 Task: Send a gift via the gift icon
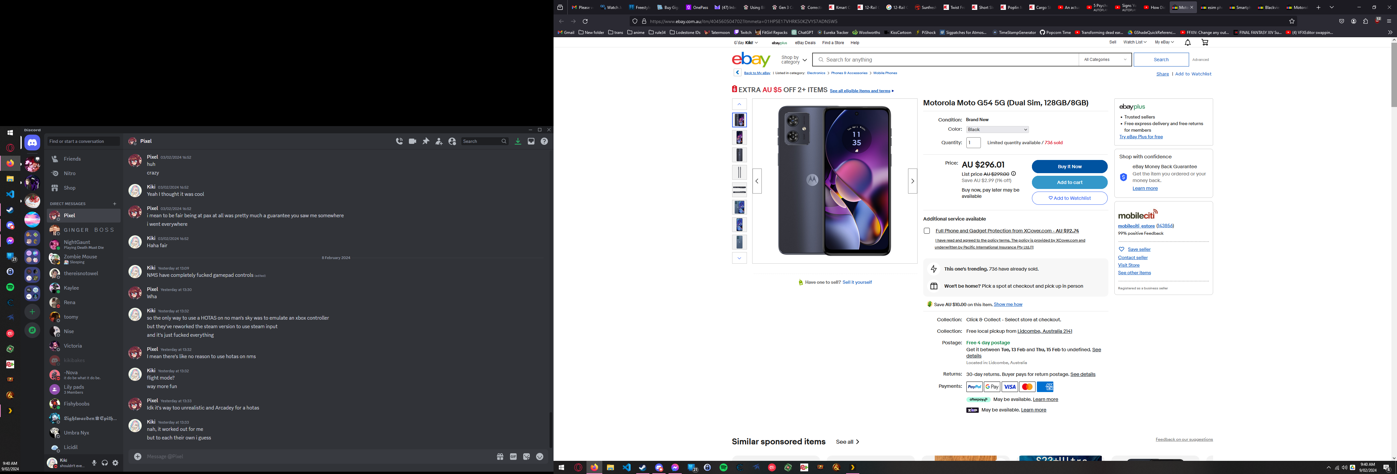point(500,457)
